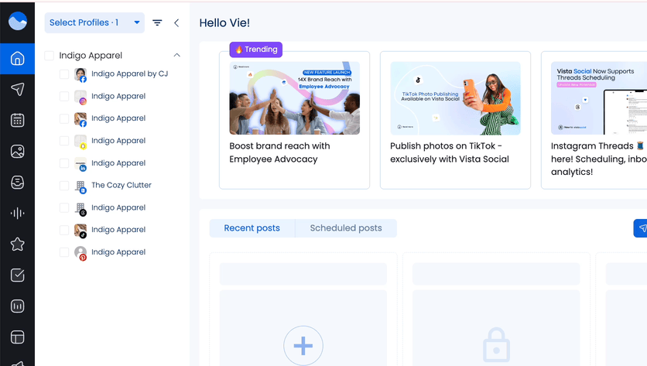Switch to the Recent posts tab
This screenshot has width=647, height=366.
[252, 228]
